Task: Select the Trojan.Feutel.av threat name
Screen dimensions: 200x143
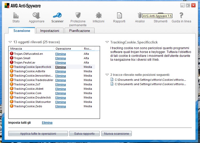Action: 25,62
